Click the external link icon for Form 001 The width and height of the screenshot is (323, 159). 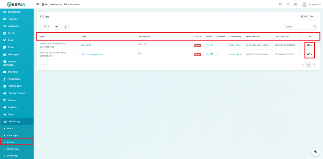pos(212,45)
